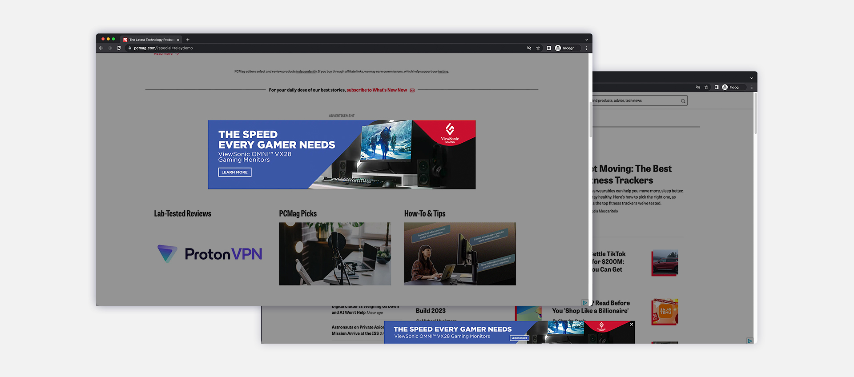Viewport: 854px width, 377px height.
Task: Open 'PCMag Picks' section heading
Action: tap(298, 213)
